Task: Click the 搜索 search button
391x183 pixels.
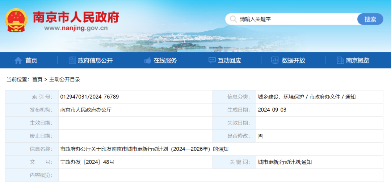Action: click(x=370, y=19)
